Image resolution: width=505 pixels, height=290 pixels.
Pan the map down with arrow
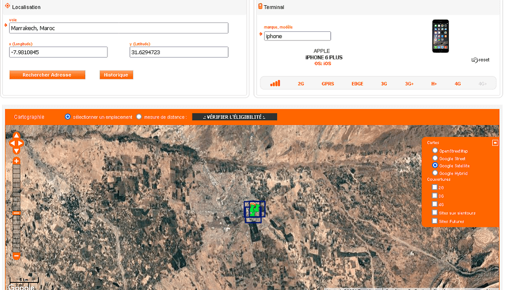pos(16,150)
